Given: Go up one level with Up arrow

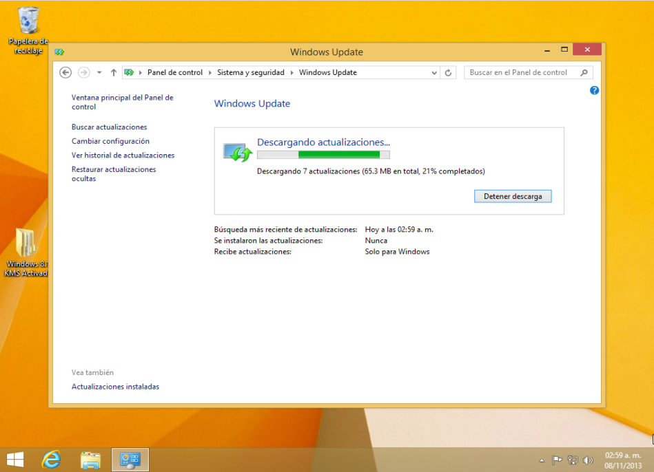Looking at the screenshot, I should 114,72.
